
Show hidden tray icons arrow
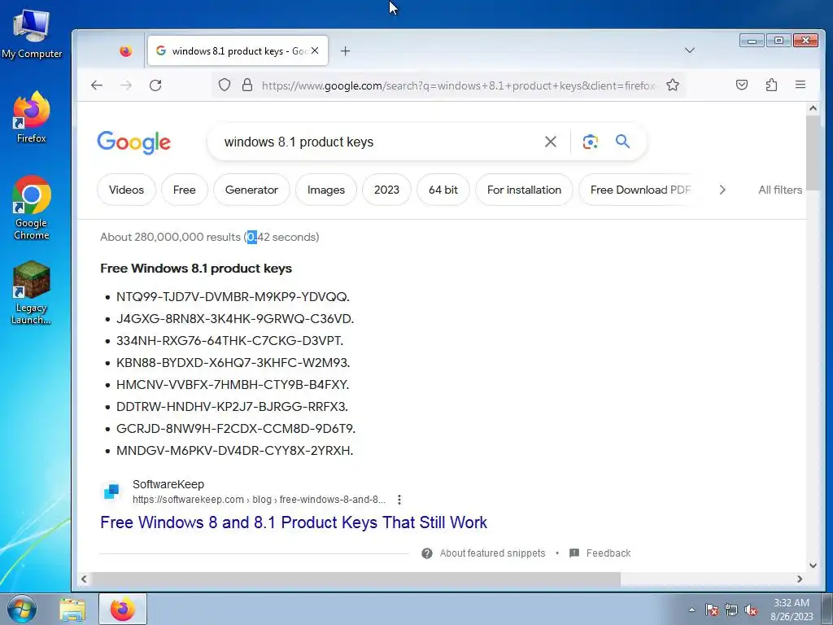point(691,610)
